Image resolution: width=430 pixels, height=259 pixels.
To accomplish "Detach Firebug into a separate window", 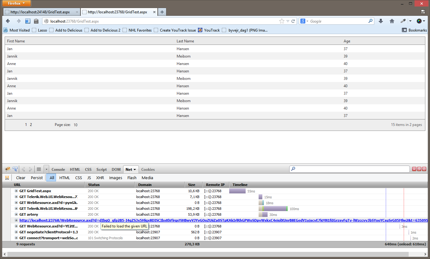I will (419, 169).
